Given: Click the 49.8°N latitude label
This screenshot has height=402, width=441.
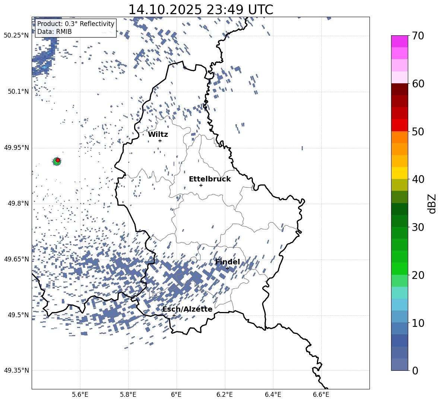Looking at the screenshot, I should pos(18,203).
